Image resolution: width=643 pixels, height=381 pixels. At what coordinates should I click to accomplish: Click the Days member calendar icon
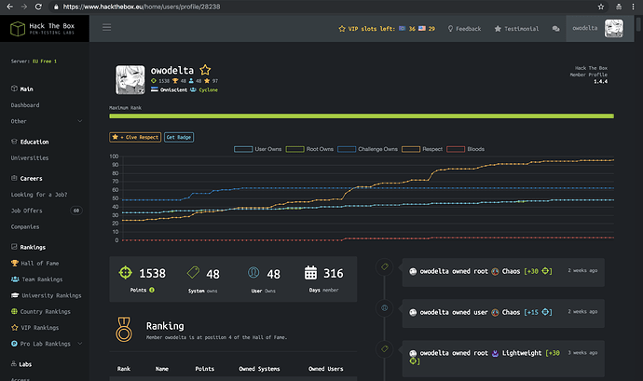(x=310, y=273)
